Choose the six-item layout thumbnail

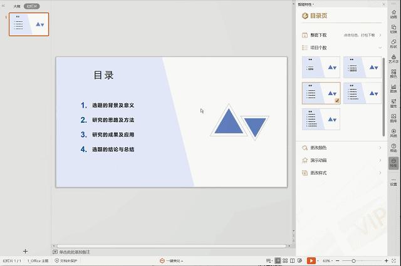[321, 119]
